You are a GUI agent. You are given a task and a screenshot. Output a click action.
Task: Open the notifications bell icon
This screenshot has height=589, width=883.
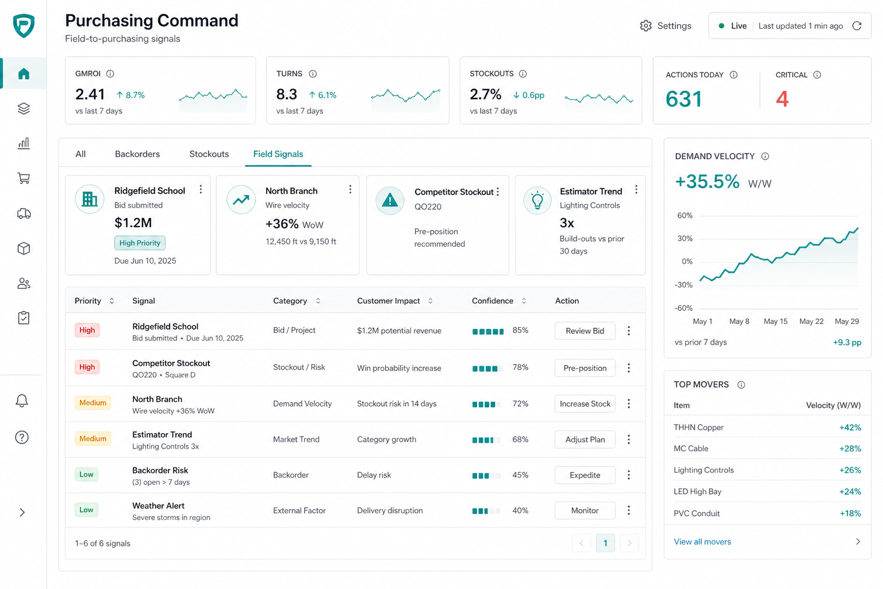coord(22,401)
